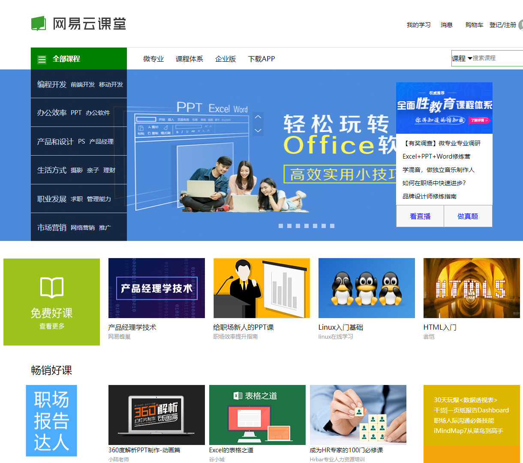523x463 pixels.
Task: Open the 下载APP page
Action: pyautogui.click(x=261, y=59)
